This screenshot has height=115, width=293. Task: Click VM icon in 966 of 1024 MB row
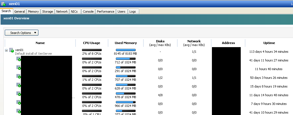point(18,102)
